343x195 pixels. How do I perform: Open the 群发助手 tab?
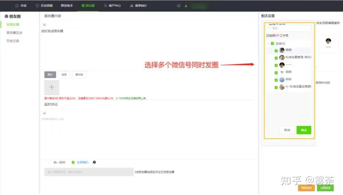point(67,6)
